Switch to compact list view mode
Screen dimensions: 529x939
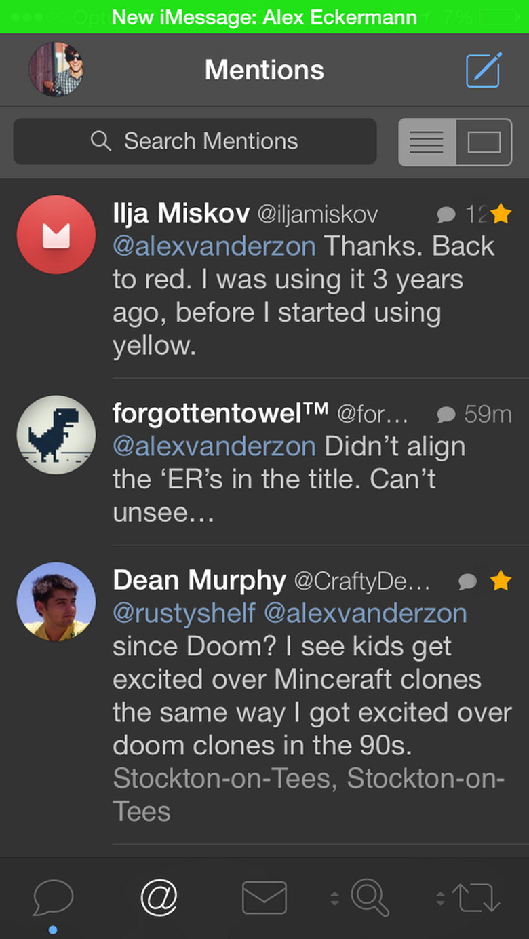[427, 142]
